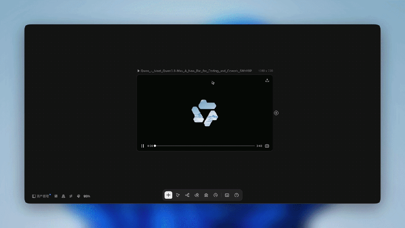The image size is (405, 228).
Task: Click the shapes tool icon in toolbar
Action: pos(197,195)
